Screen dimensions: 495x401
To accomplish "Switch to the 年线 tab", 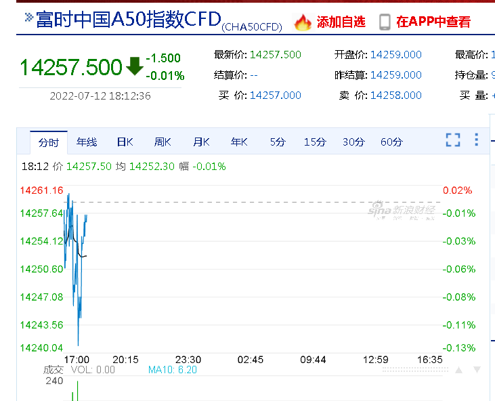I will pyautogui.click(x=87, y=142).
